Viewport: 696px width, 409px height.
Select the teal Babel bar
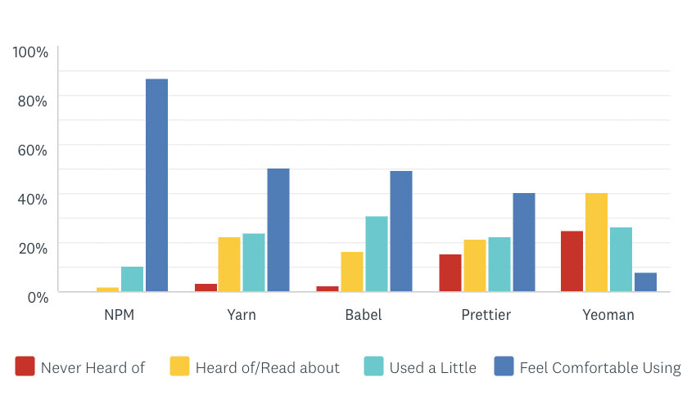377,254
